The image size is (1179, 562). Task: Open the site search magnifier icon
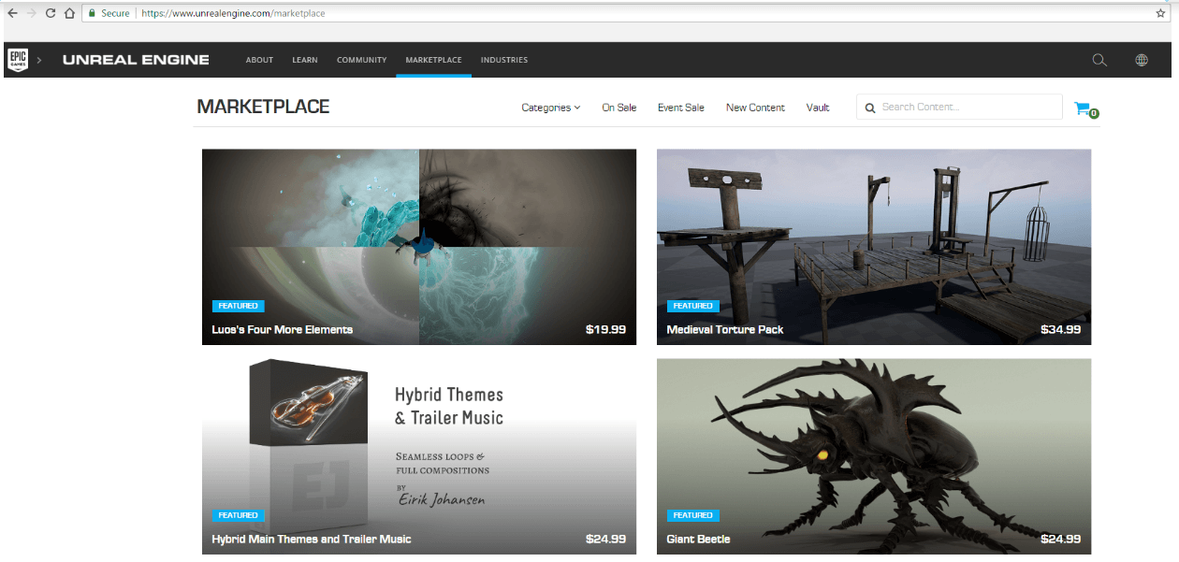[x=1099, y=60]
